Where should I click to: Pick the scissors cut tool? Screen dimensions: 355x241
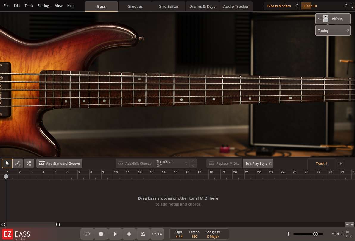(x=29, y=163)
